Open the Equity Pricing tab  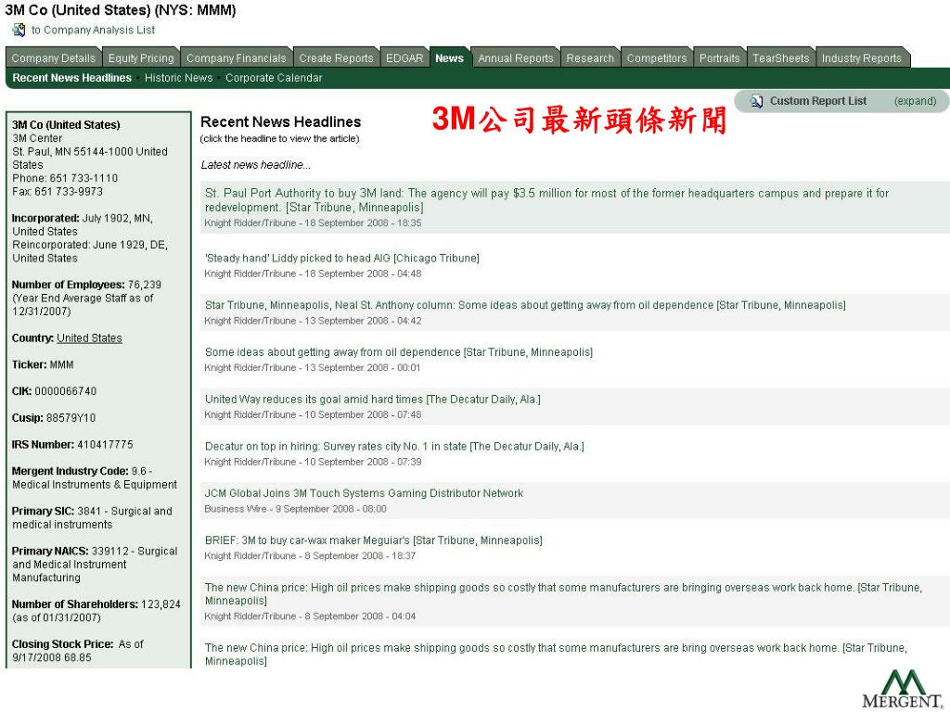pos(141,58)
